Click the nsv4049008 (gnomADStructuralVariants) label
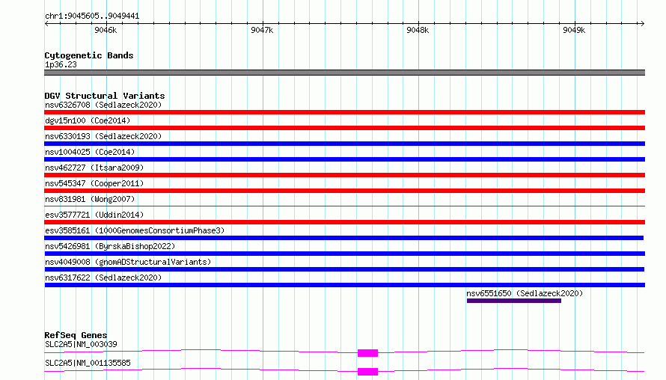 click(x=128, y=262)
